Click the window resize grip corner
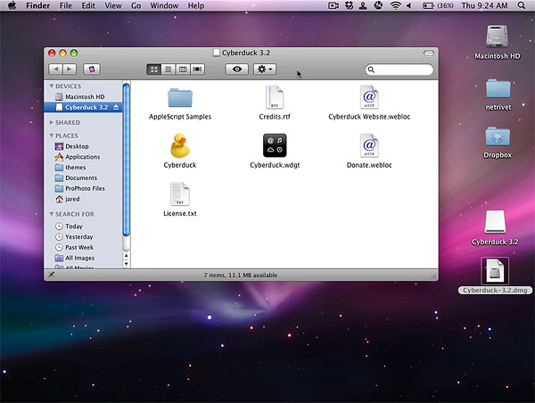535x403 pixels. click(434, 276)
